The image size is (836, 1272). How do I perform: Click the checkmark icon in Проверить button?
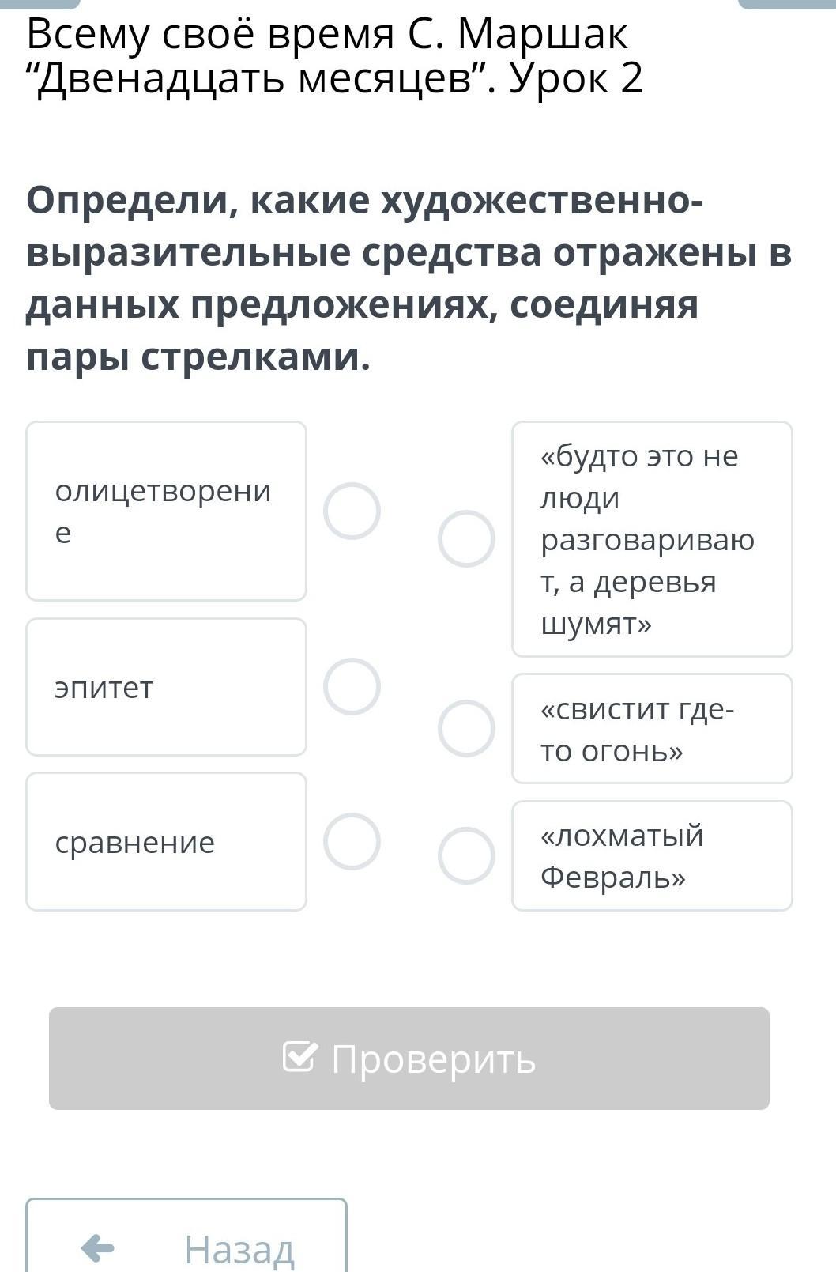pos(300,1056)
